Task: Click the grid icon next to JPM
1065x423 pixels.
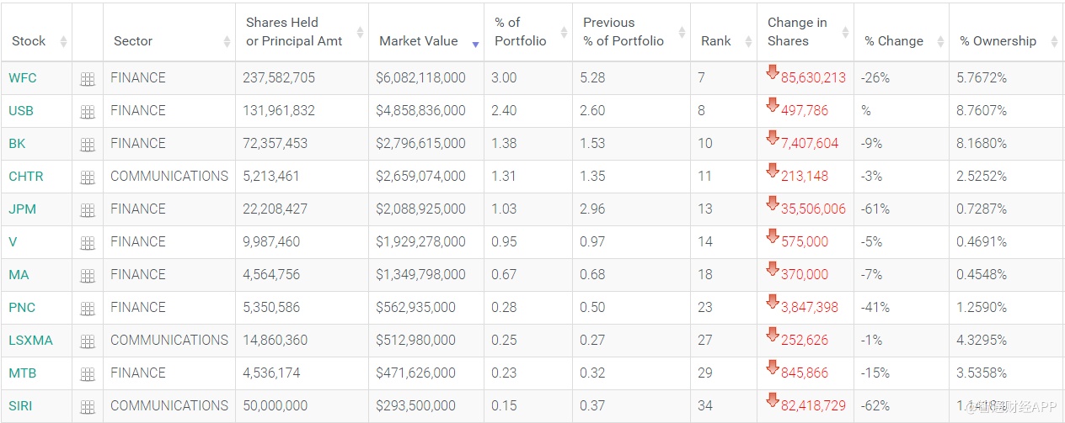Action: 87,210
